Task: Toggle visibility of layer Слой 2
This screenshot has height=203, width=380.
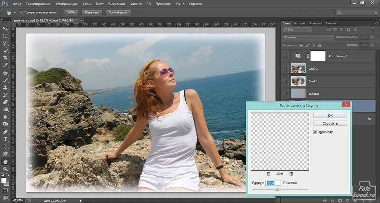Action: [285, 69]
